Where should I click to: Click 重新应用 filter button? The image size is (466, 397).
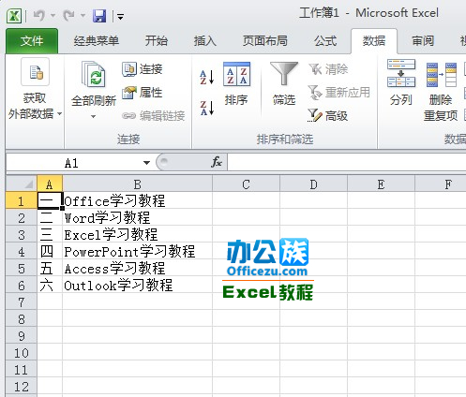(x=339, y=93)
